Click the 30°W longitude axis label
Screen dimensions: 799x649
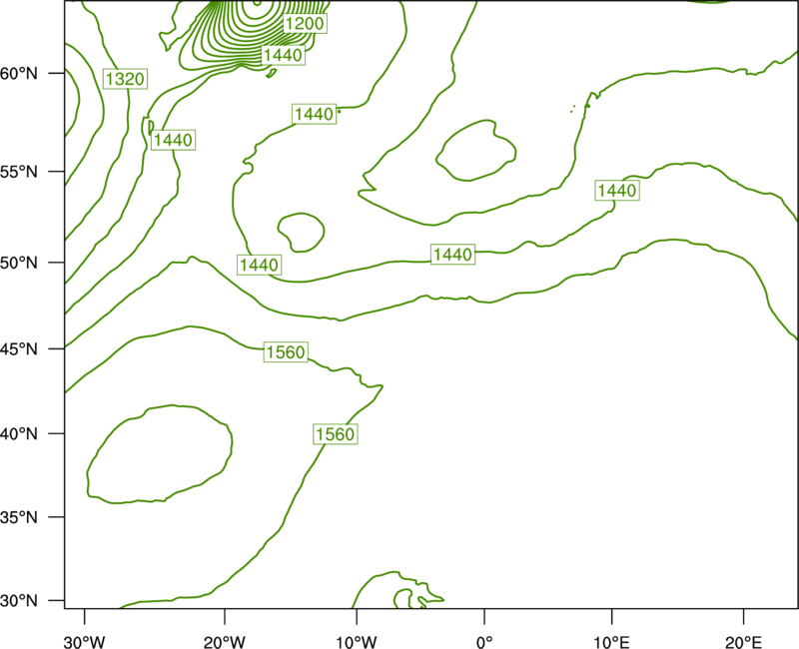pos(85,642)
